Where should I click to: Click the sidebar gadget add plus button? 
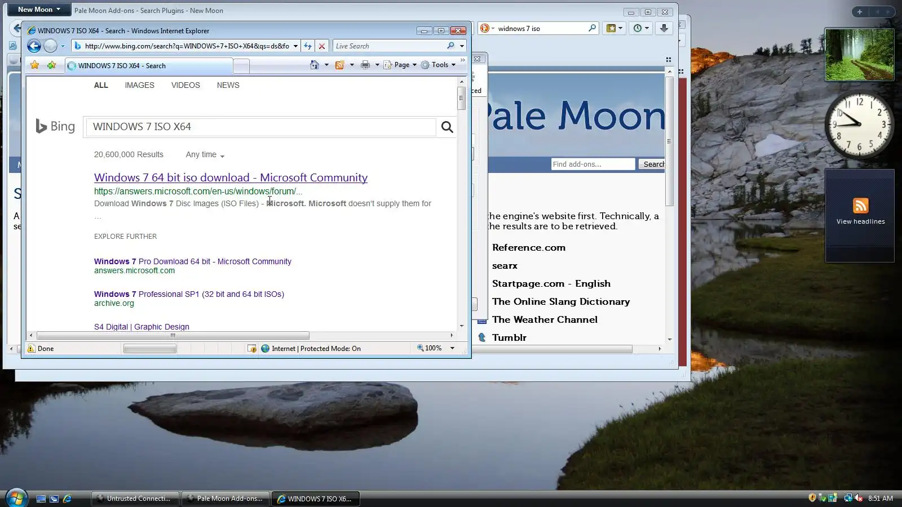[860, 11]
